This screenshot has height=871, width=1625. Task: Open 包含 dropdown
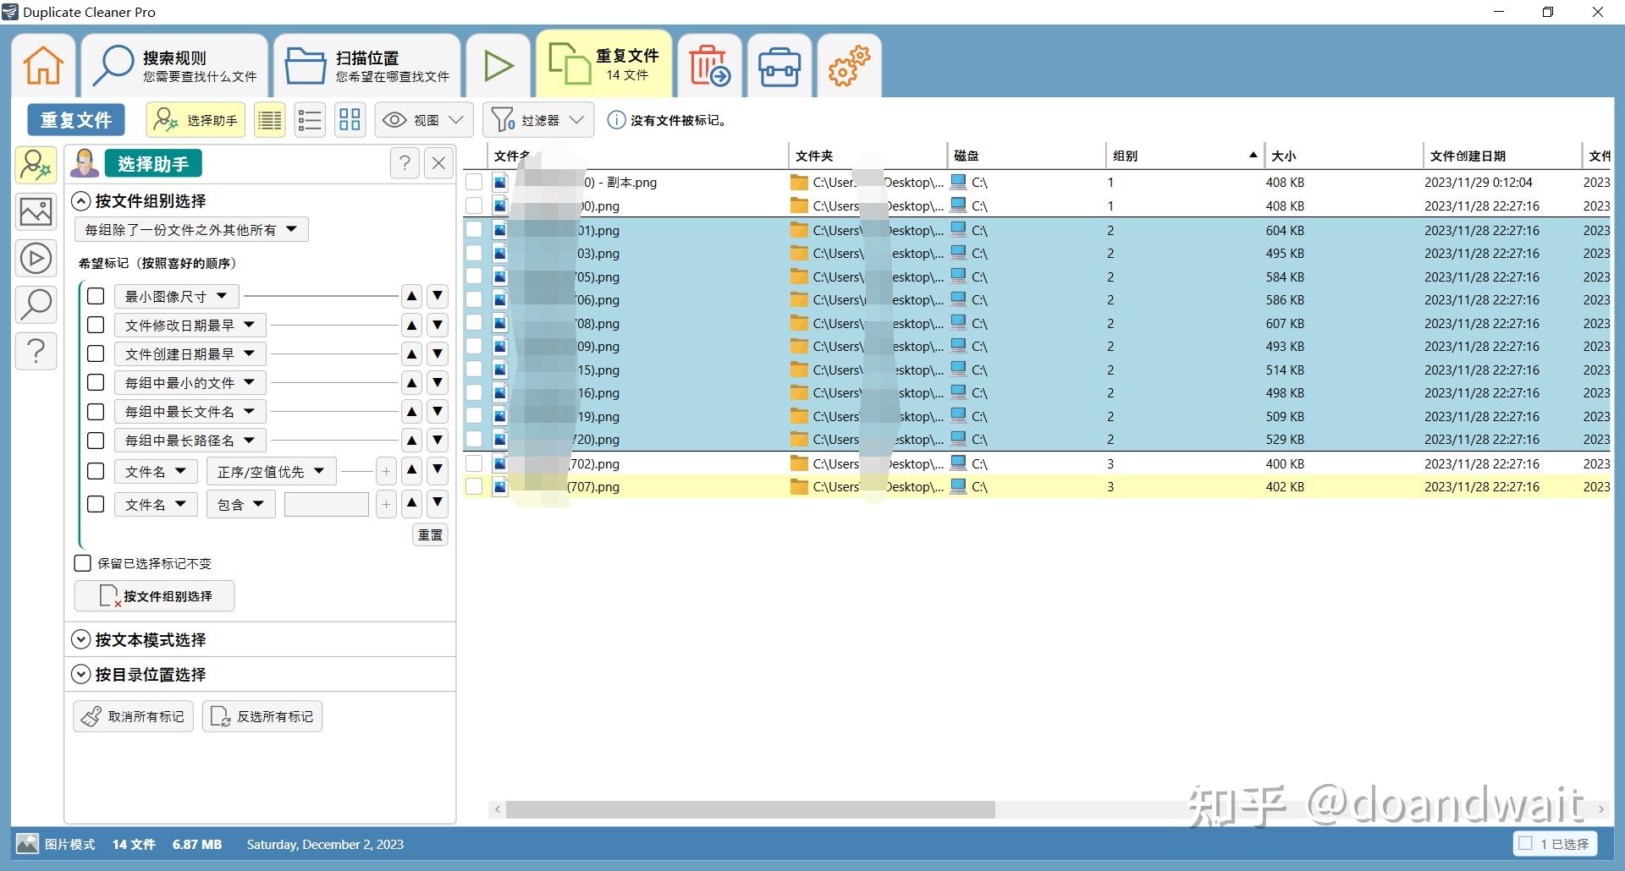click(x=240, y=505)
